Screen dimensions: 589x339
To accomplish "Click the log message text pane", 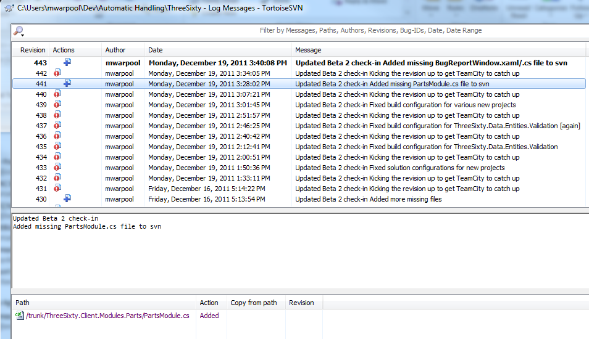I will [x=301, y=250].
